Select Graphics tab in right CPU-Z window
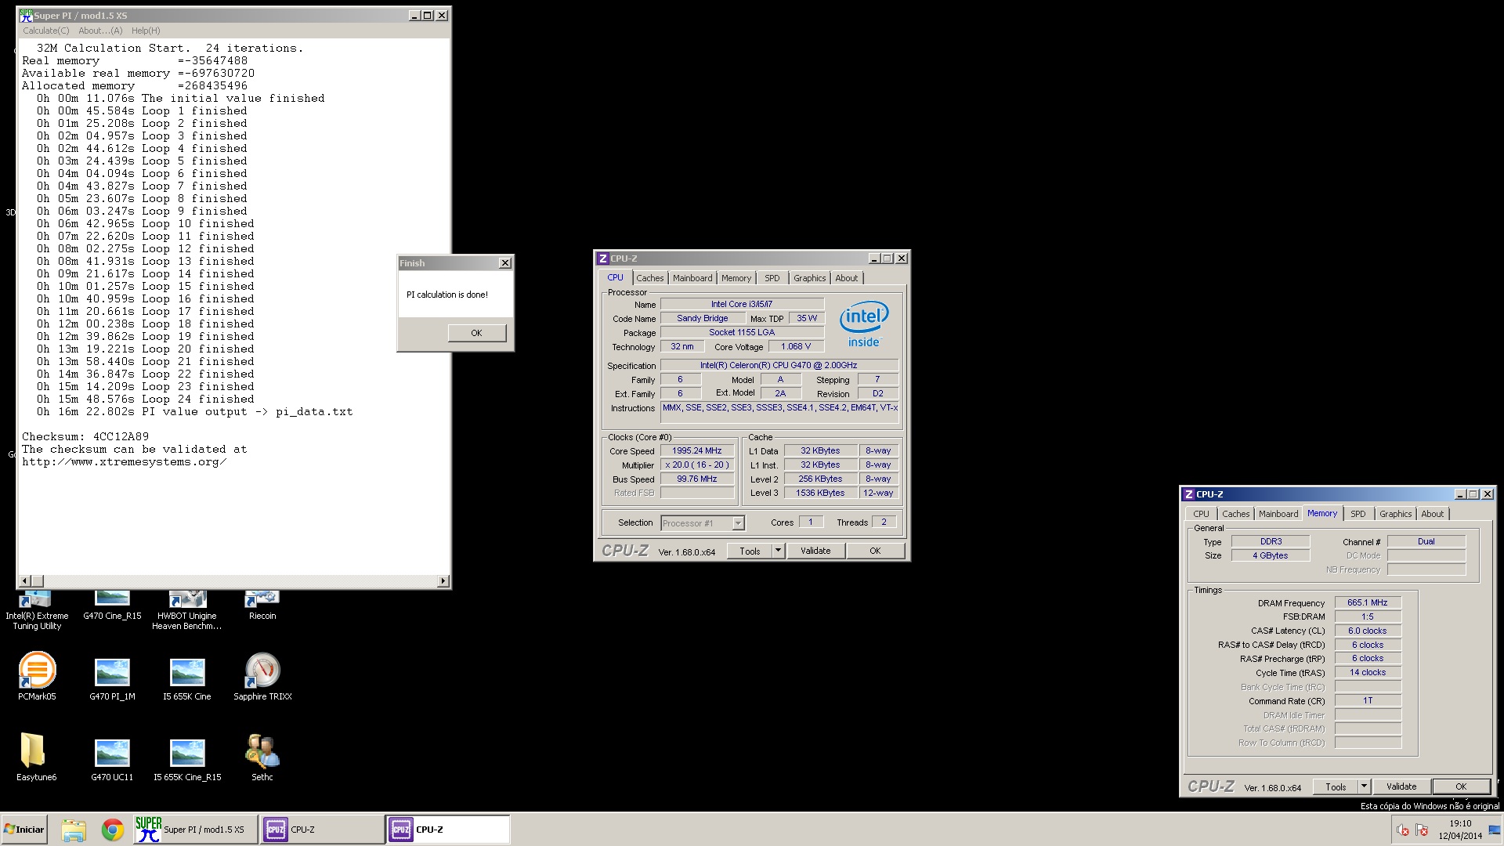This screenshot has height=846, width=1504. (1395, 514)
